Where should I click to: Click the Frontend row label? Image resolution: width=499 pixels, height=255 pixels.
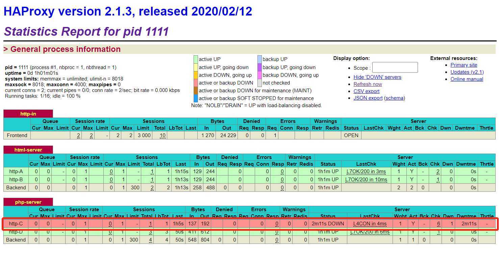click(17, 135)
